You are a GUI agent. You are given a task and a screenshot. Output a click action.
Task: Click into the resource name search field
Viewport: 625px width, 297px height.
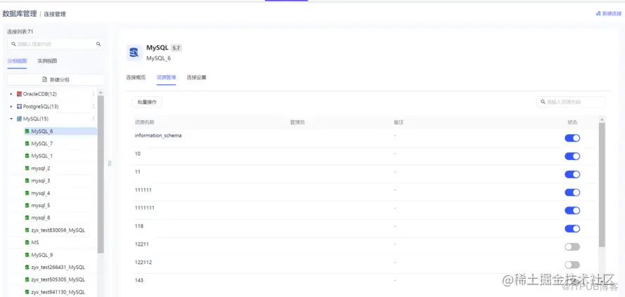(571, 102)
